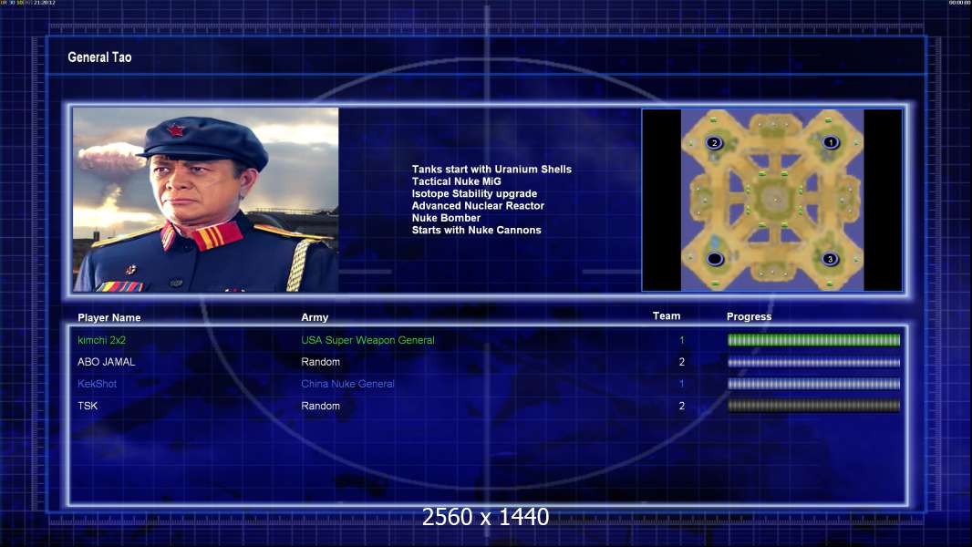972x547 pixels.
Task: Click 'Starts with Nuke Cannons' line
Action: pyautogui.click(x=476, y=230)
